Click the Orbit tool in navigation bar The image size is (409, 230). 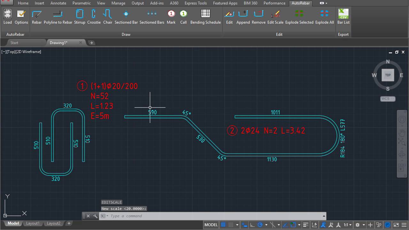click(x=402, y=155)
